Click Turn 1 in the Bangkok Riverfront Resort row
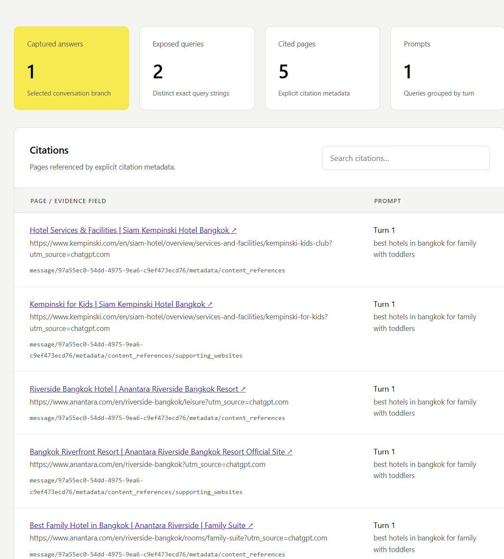Viewport: 504px width, 559px height. [x=384, y=452]
